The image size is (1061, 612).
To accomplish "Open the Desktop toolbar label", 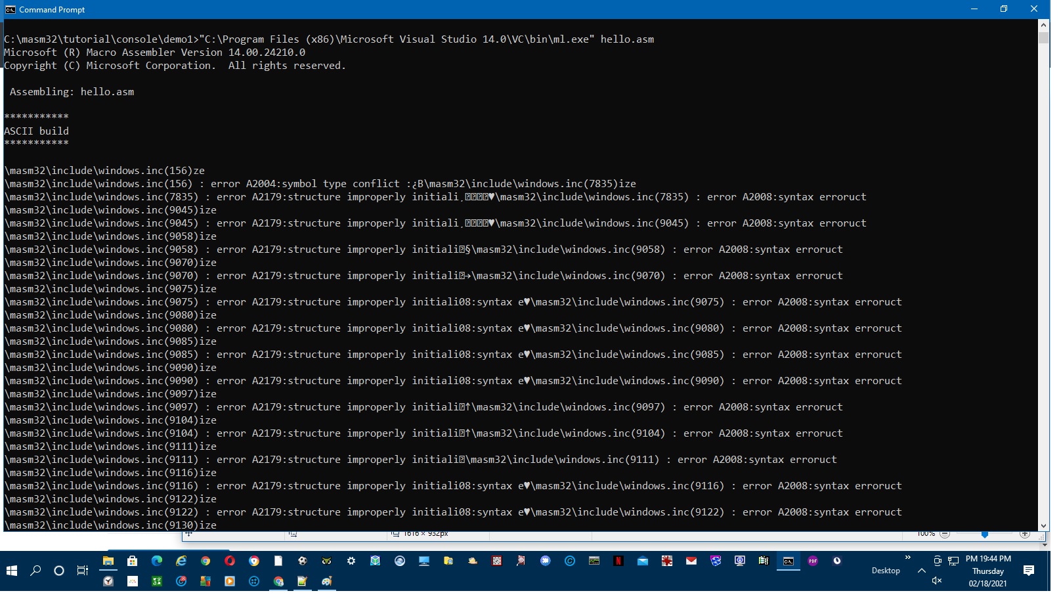I will tap(886, 571).
